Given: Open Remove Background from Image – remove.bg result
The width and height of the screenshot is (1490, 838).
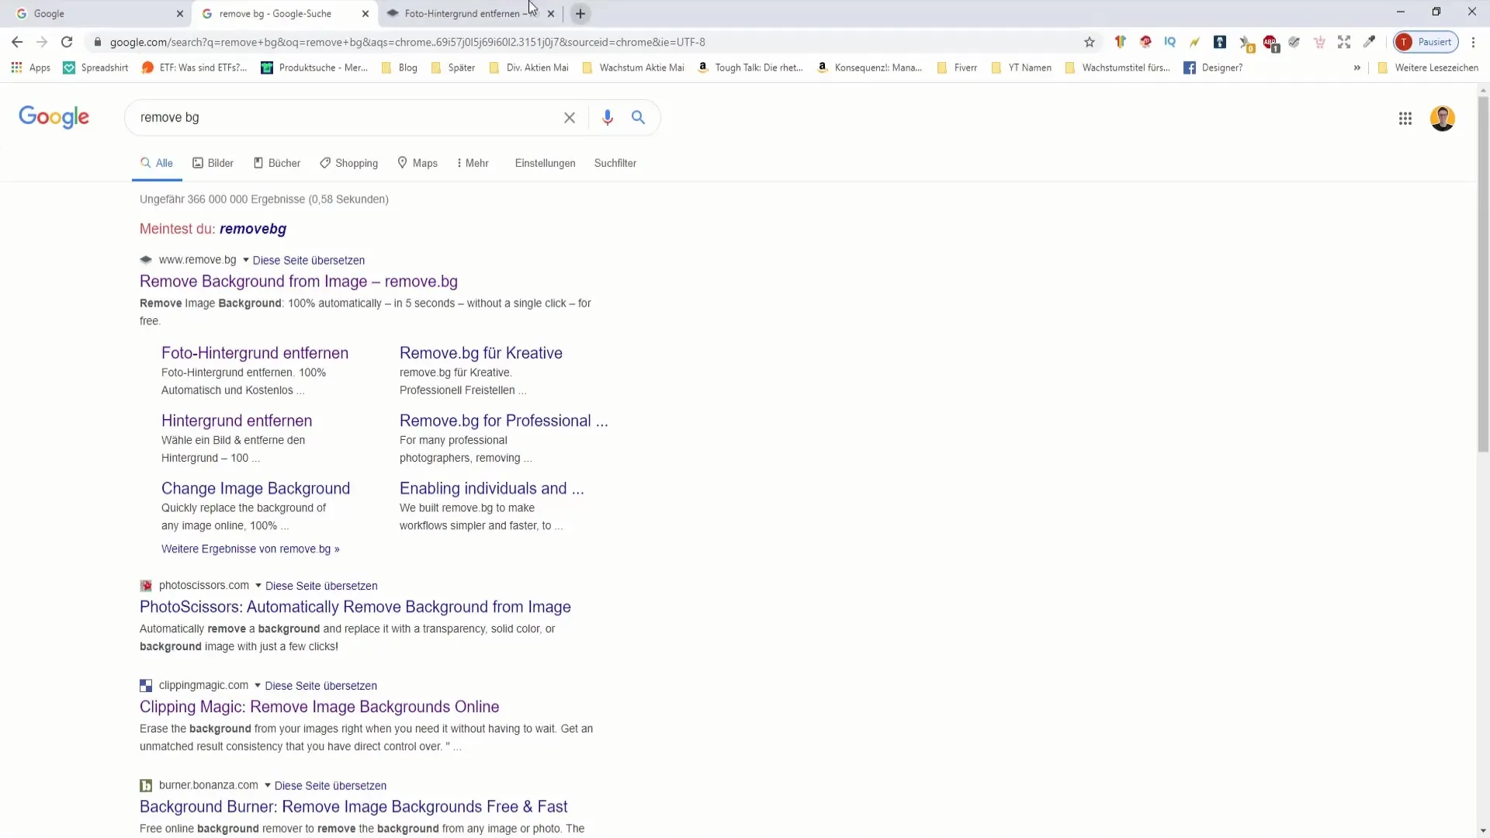Looking at the screenshot, I should click(299, 282).
